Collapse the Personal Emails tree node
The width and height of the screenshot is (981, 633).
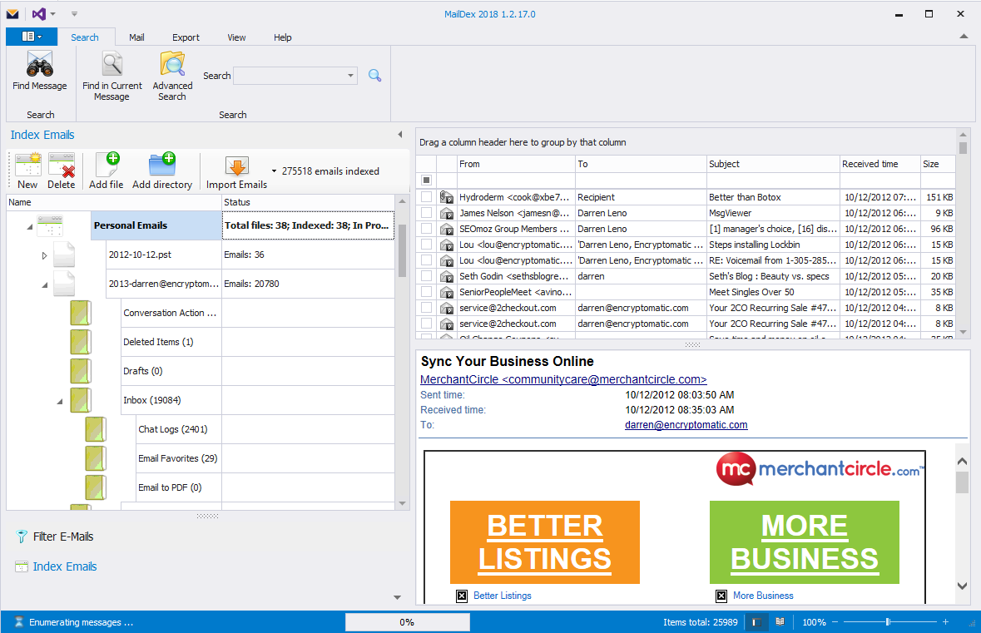pos(29,226)
